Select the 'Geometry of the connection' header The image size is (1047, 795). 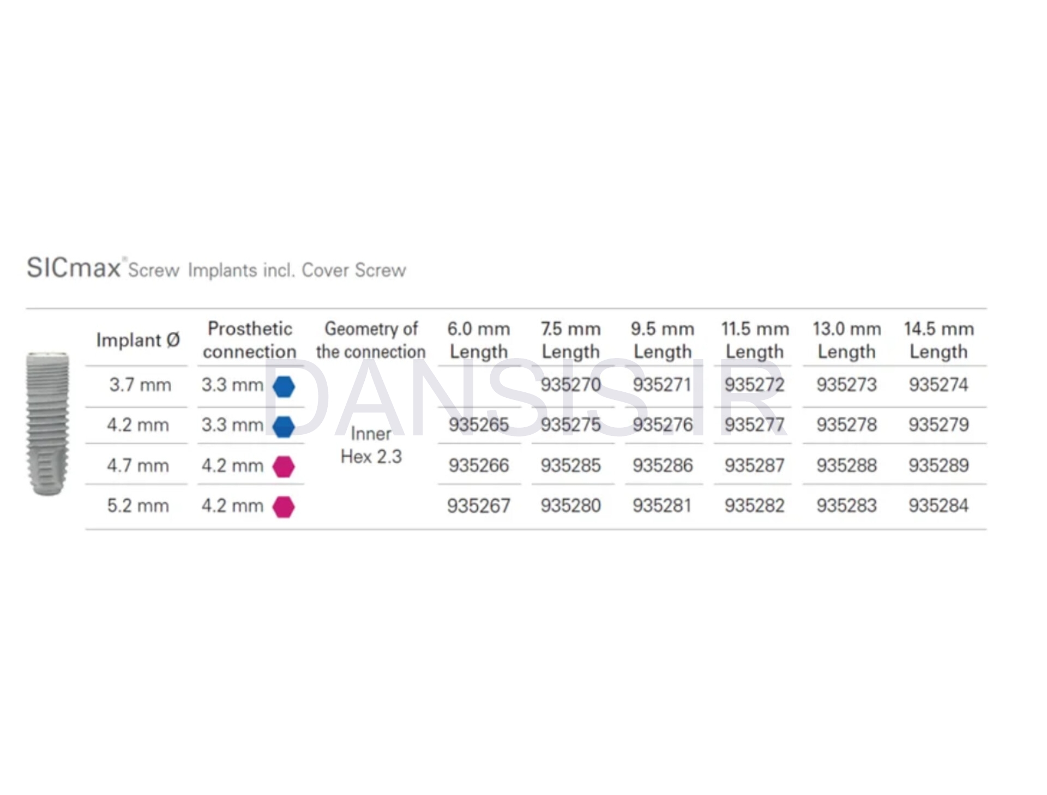coord(371,340)
